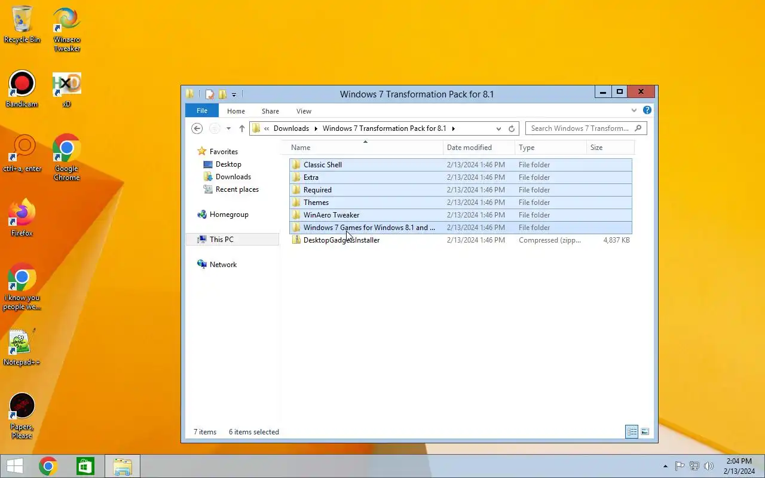This screenshot has width=765, height=478.
Task: Expand the arrow after Windows 7 Transformation Pack breadcrumb
Action: click(x=454, y=128)
